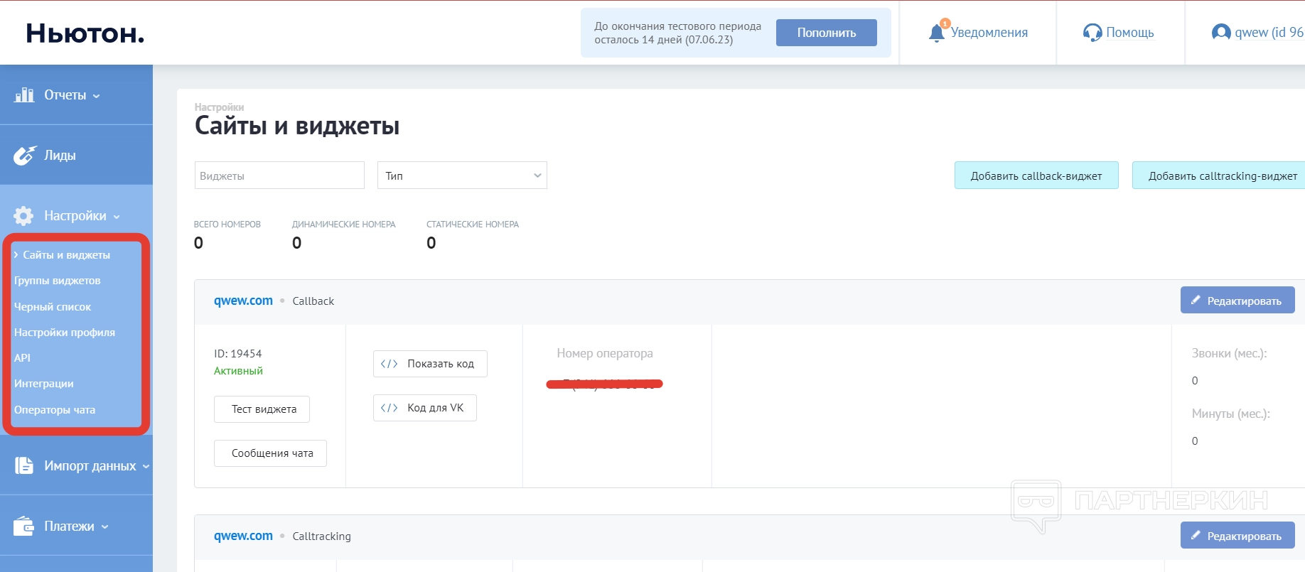The width and height of the screenshot is (1305, 572).
Task: Click the trial period notice text
Action: (677, 33)
